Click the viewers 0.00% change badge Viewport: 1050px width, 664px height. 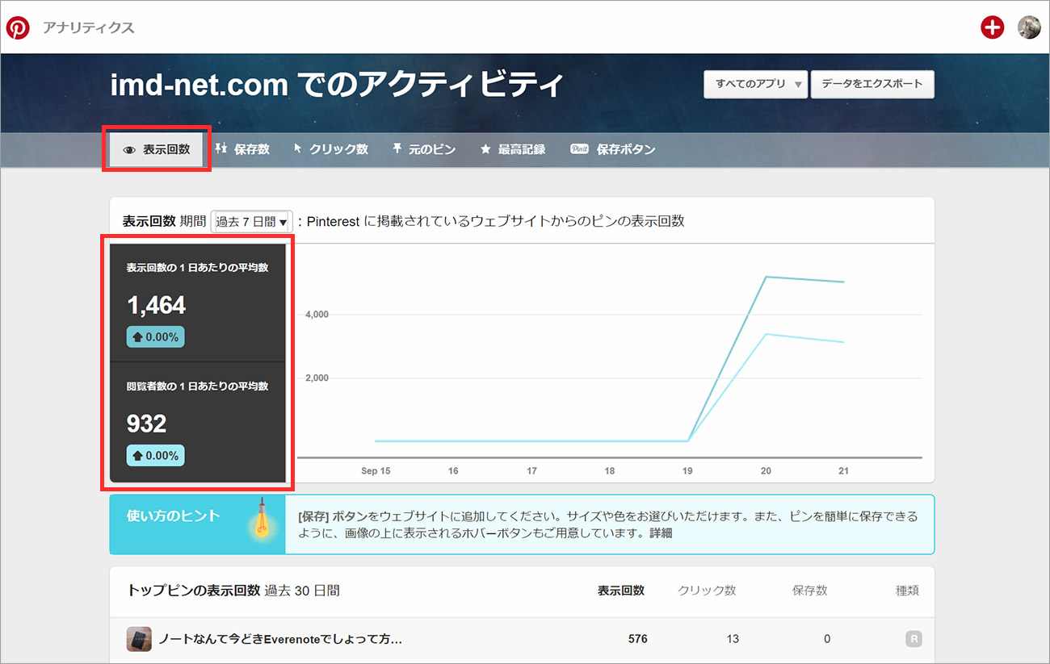pyautogui.click(x=155, y=456)
